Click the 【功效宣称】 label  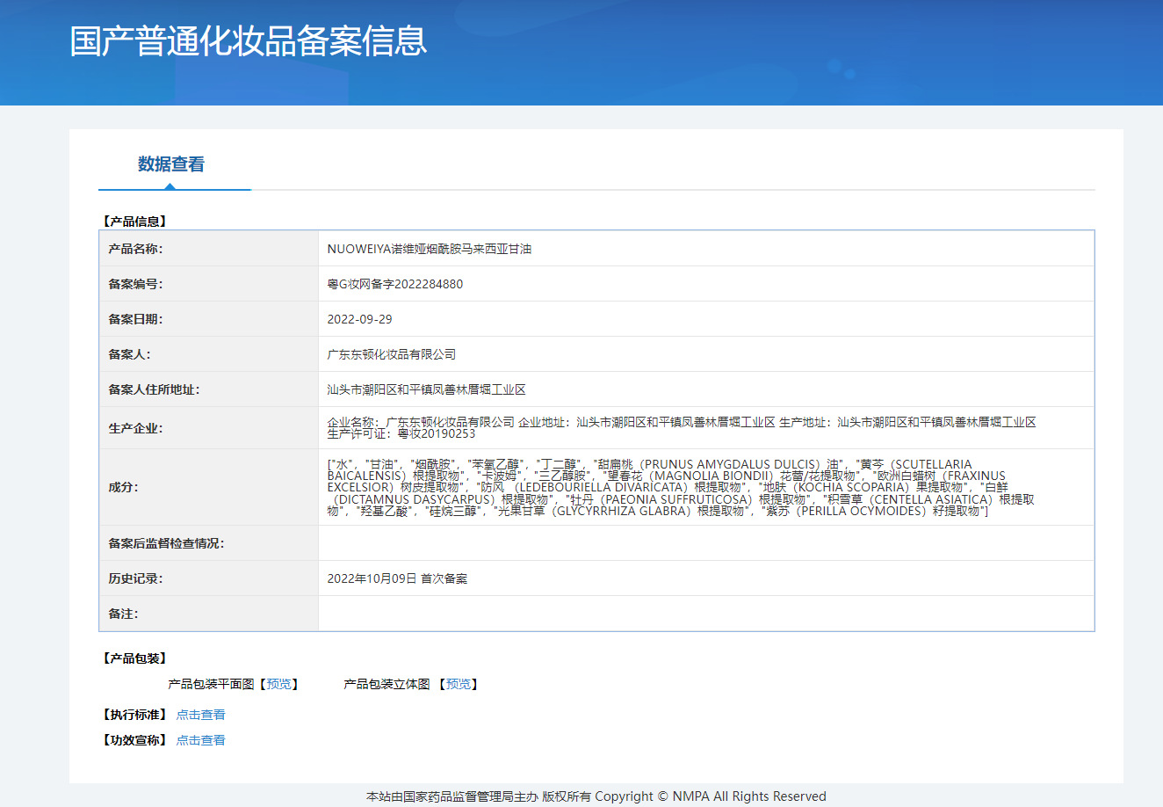click(x=134, y=740)
